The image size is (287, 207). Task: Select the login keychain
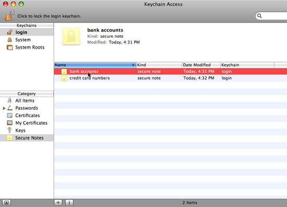[27, 32]
